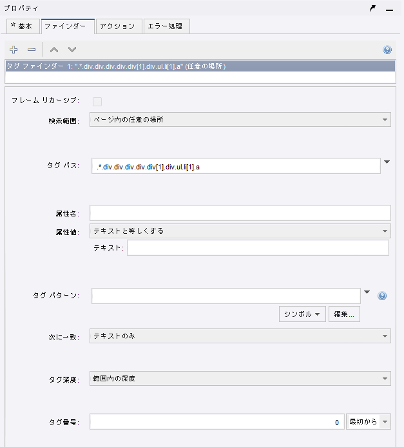Open the 属性値 dropdown テキストと等しくする

[240, 231]
